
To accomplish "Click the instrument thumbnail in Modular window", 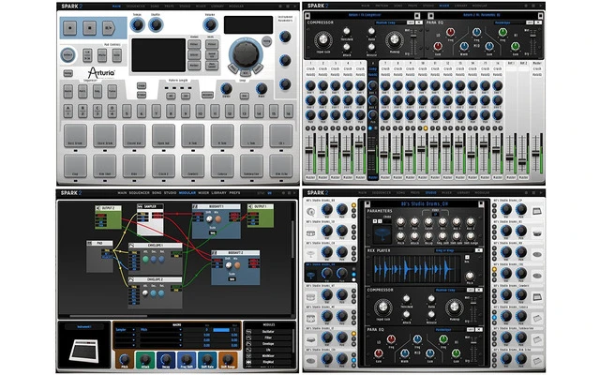I will (84, 350).
